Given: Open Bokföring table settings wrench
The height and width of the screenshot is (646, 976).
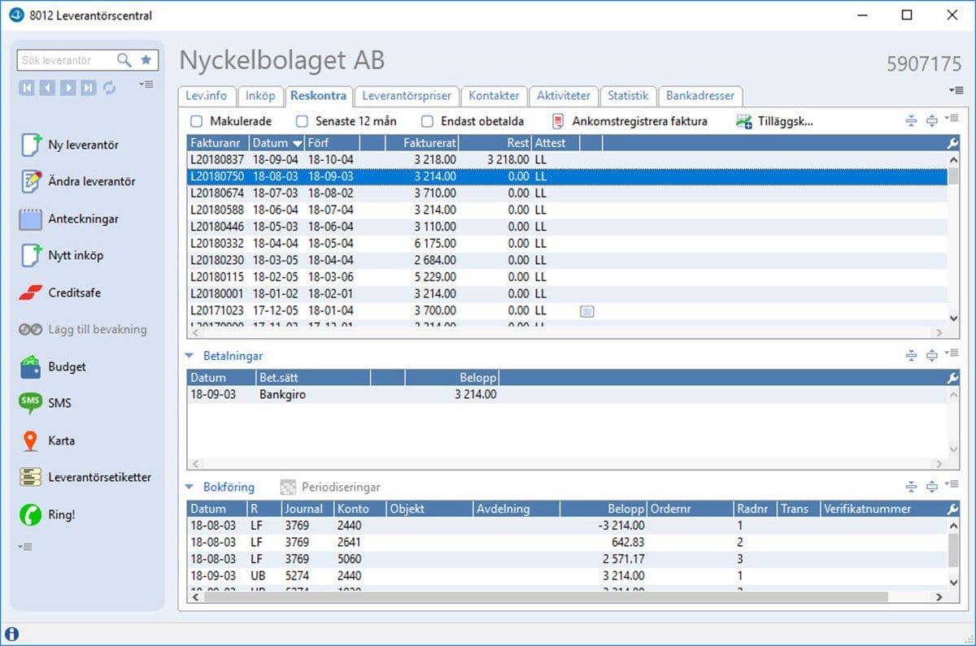Looking at the screenshot, I should click(953, 509).
